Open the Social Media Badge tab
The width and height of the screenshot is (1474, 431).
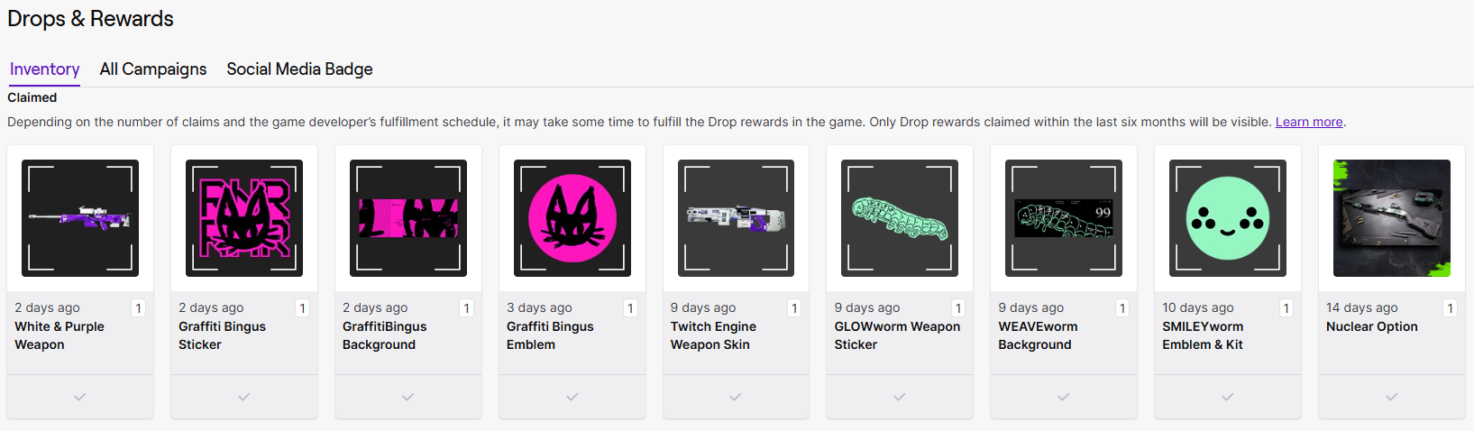[299, 69]
